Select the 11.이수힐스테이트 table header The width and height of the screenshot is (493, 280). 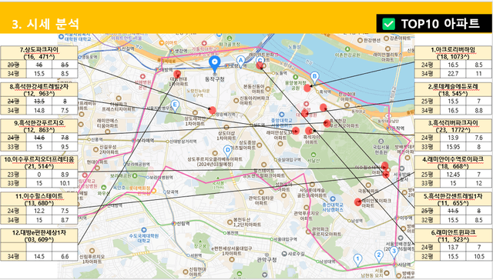(x=39, y=200)
